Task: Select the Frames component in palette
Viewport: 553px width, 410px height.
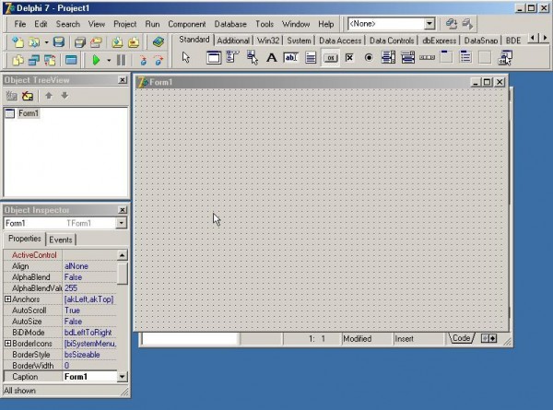Action: coord(214,57)
